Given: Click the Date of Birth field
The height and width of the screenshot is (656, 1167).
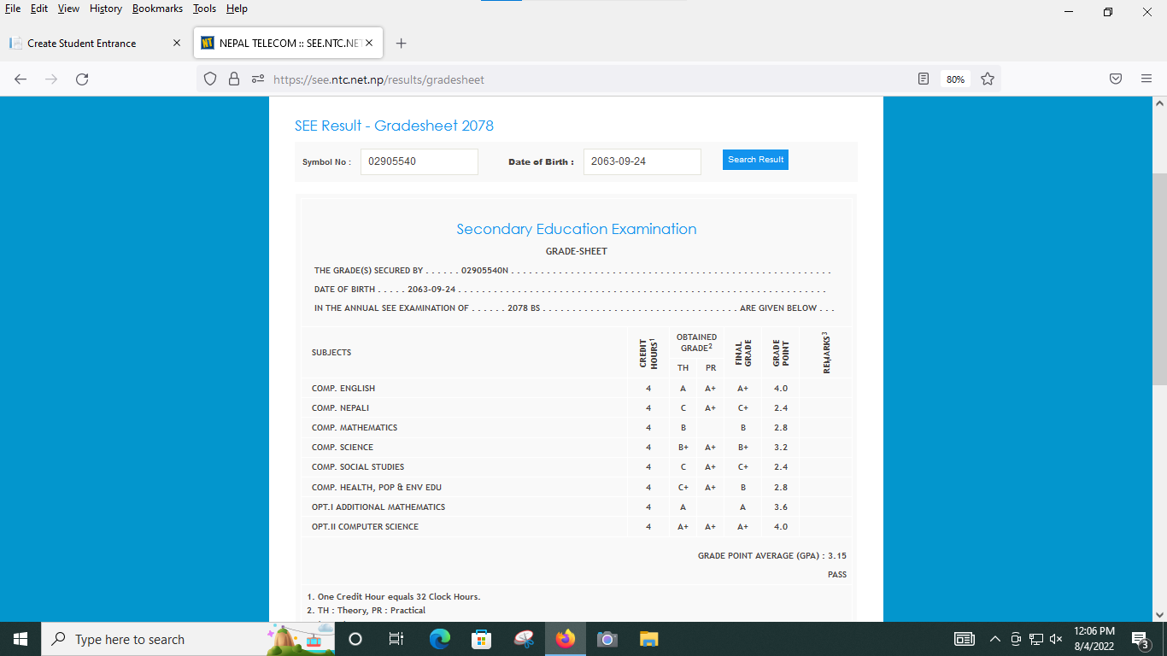Looking at the screenshot, I should click(642, 161).
